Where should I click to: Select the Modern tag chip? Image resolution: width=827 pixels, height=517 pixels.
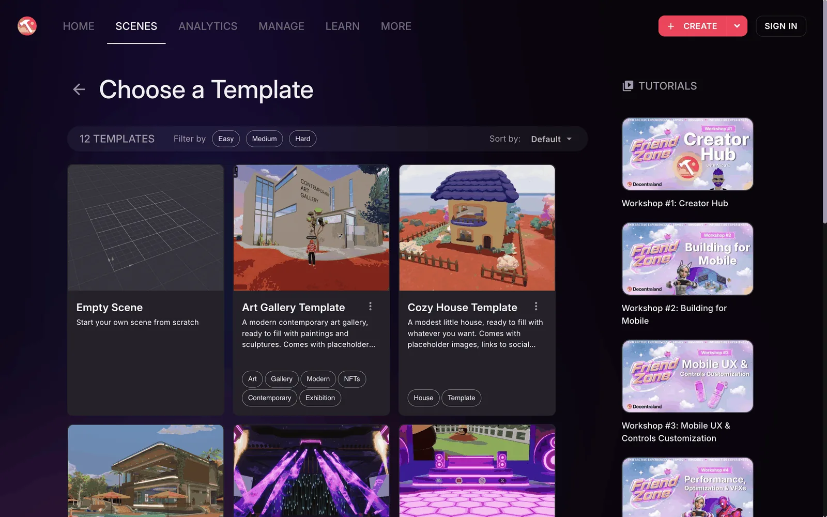pos(318,379)
